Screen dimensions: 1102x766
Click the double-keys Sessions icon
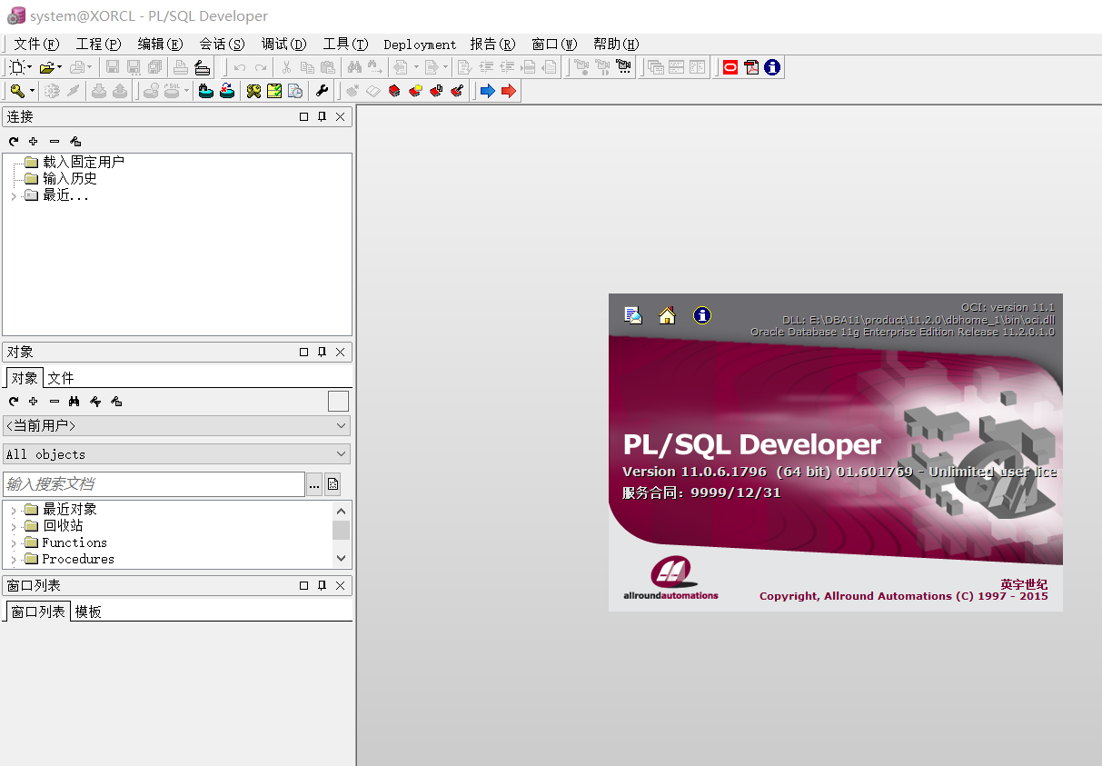[253, 91]
